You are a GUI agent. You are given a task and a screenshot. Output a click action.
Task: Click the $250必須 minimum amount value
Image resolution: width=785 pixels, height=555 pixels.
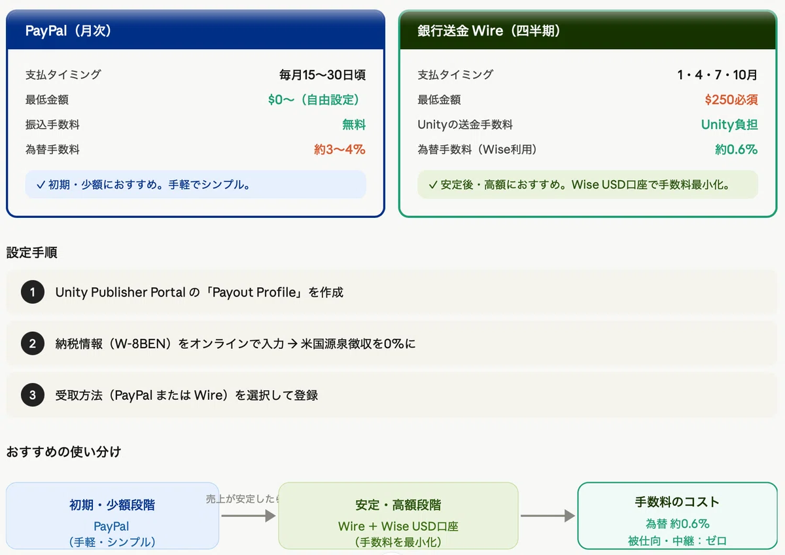(x=731, y=99)
